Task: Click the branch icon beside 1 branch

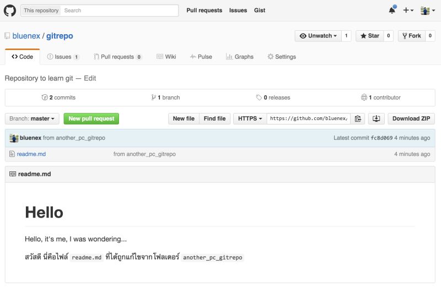Action: tap(153, 98)
